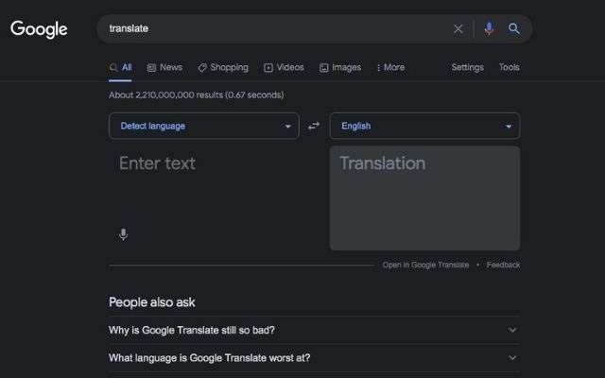Click the Google logo

[x=39, y=29]
